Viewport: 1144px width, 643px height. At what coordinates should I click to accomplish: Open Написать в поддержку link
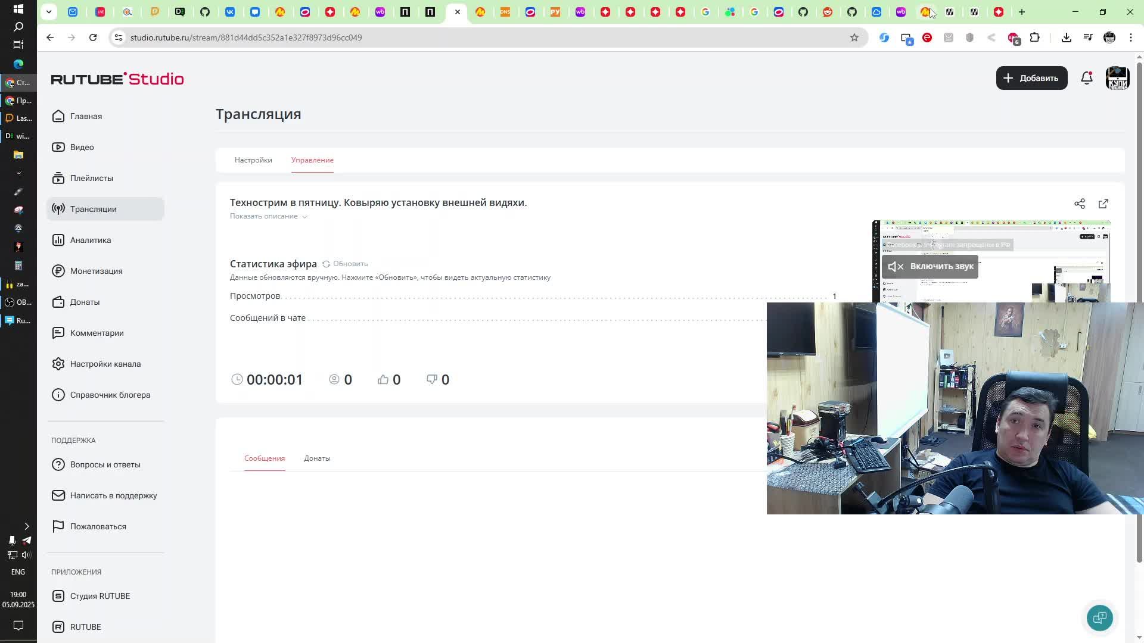(x=113, y=495)
